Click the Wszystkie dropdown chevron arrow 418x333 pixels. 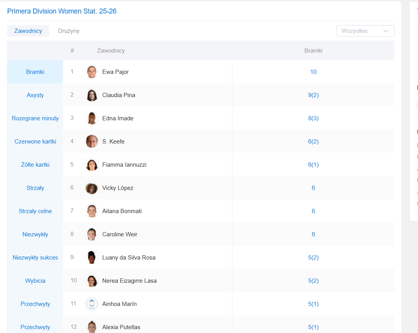pos(386,31)
